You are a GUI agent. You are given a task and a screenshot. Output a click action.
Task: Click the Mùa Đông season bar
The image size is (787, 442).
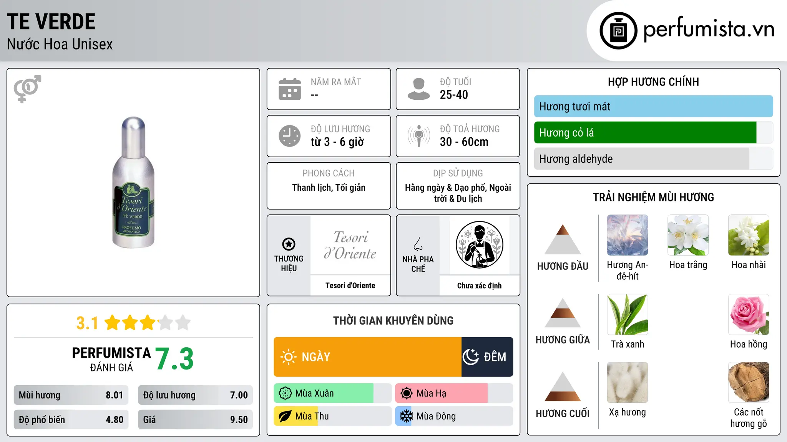coord(454,416)
